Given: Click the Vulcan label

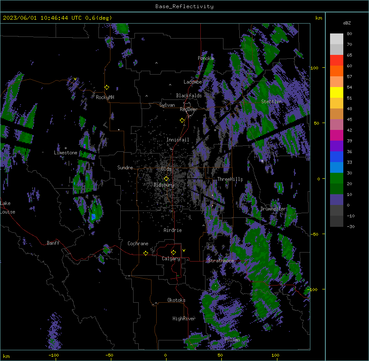Looking at the screenshot, I should [x=232, y=340].
